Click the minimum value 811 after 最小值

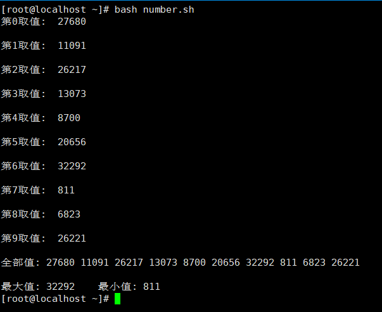pos(151,287)
